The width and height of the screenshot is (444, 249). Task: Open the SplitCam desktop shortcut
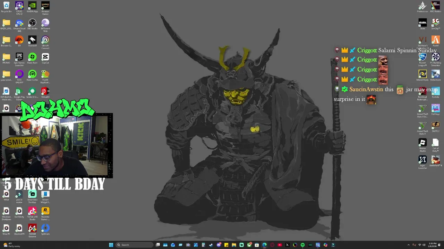[x=45, y=230]
